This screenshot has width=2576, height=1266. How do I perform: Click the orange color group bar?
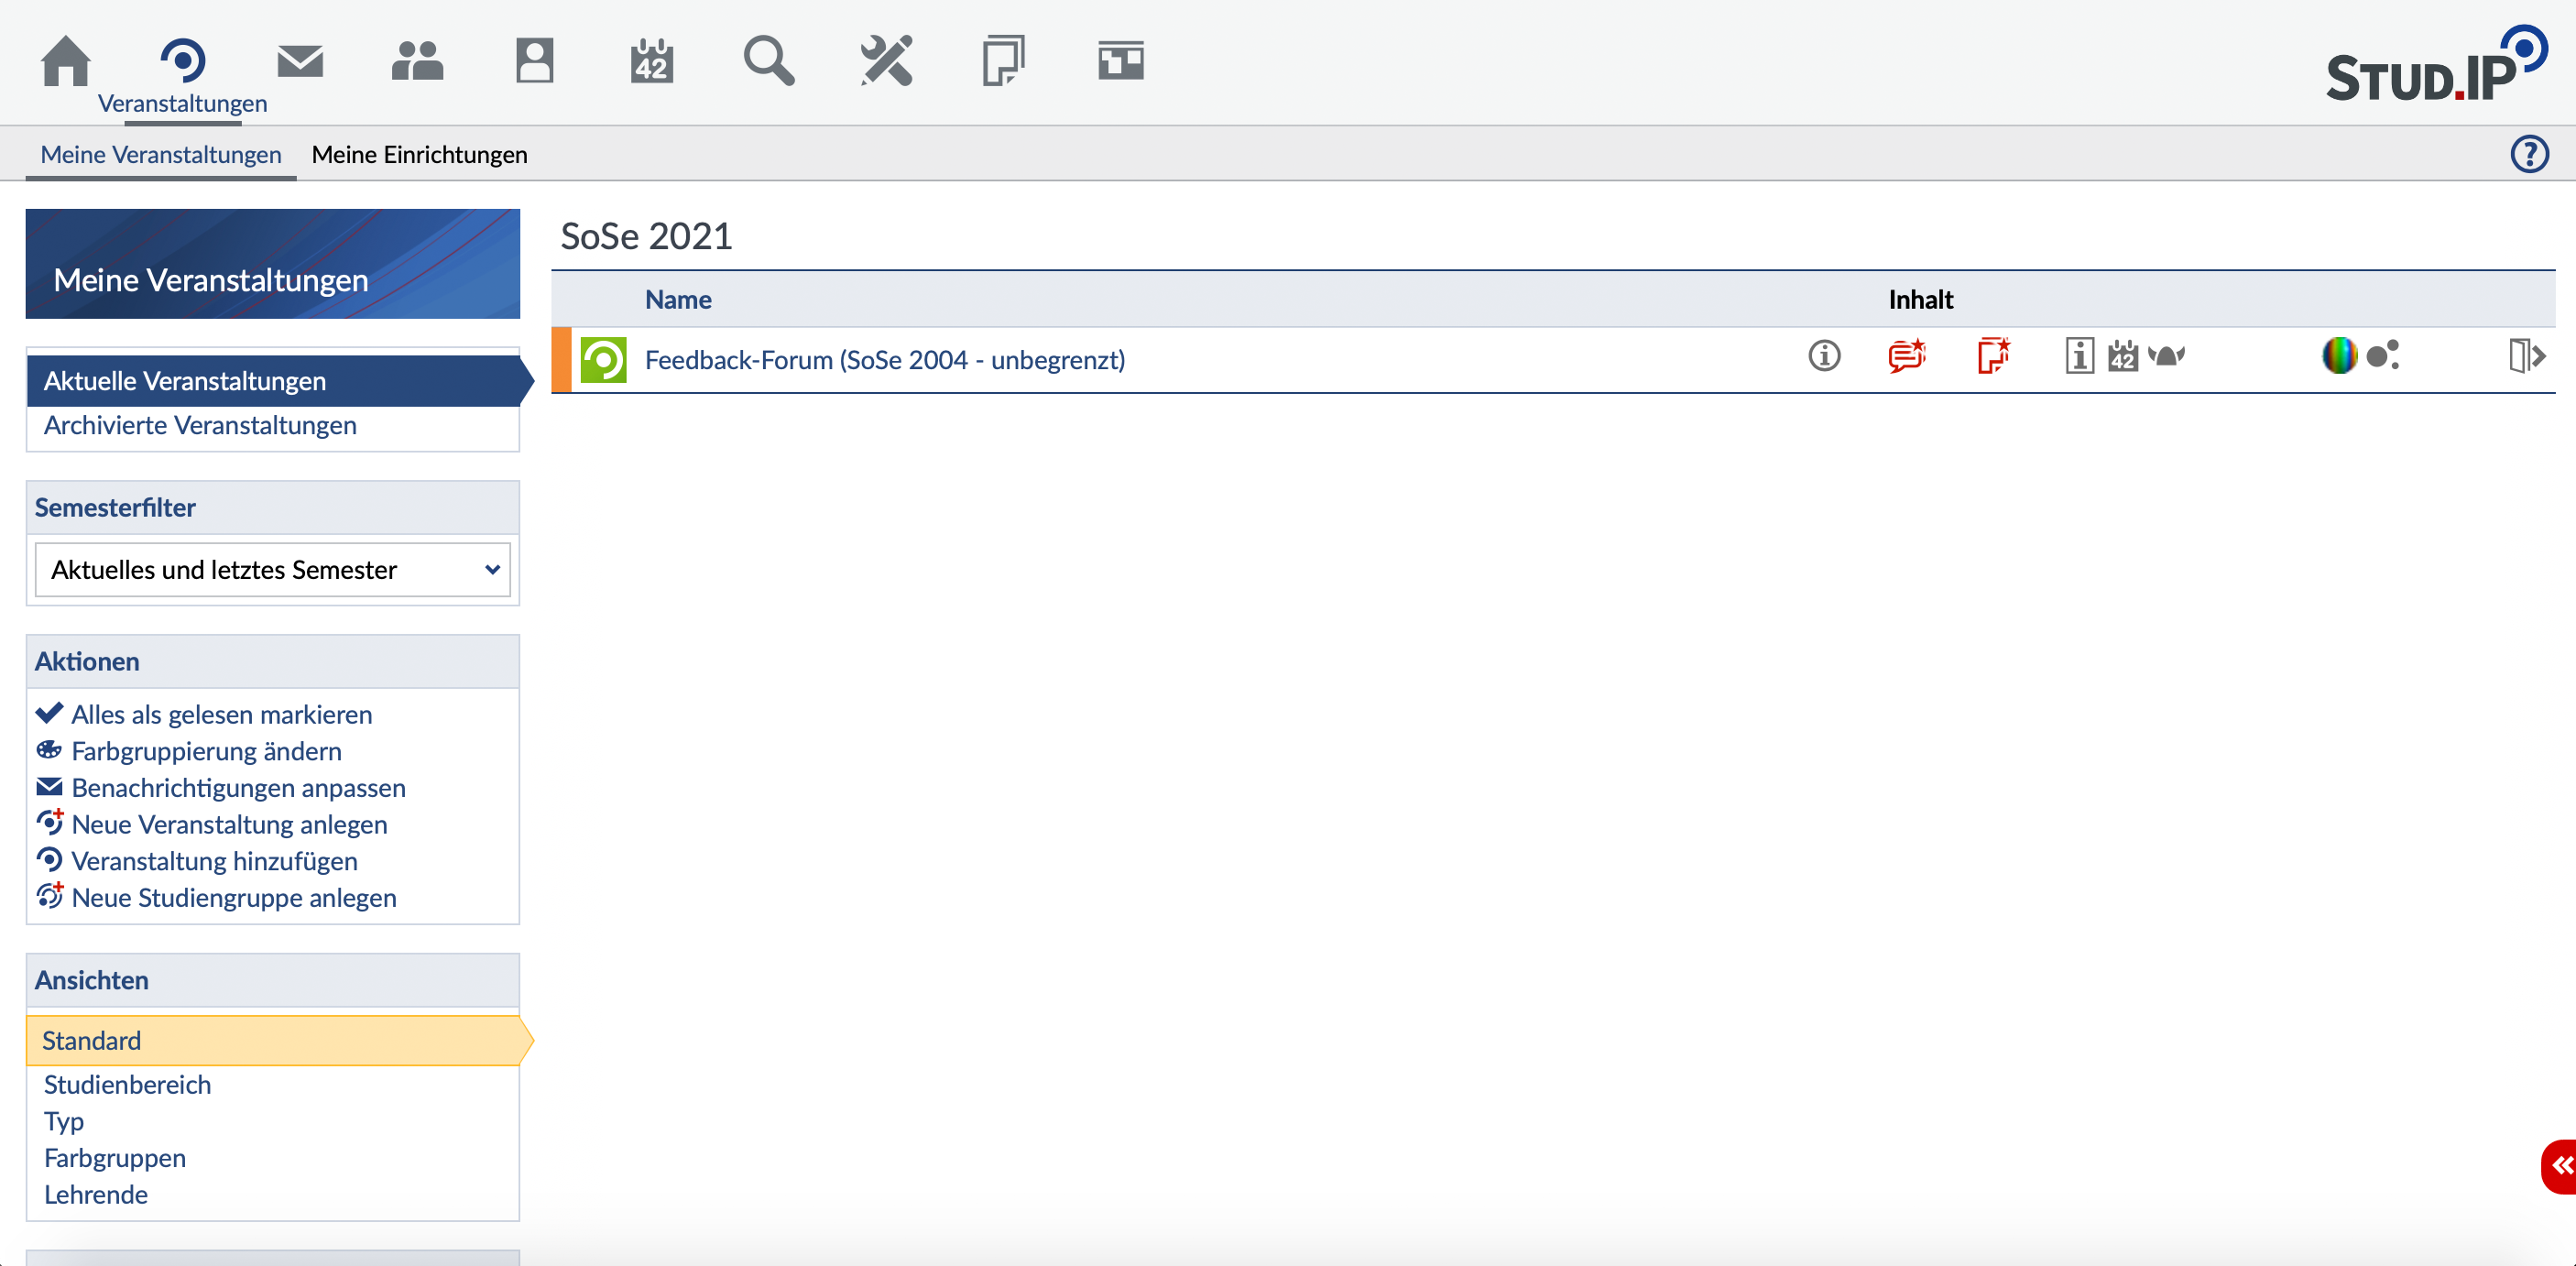pyautogui.click(x=561, y=360)
